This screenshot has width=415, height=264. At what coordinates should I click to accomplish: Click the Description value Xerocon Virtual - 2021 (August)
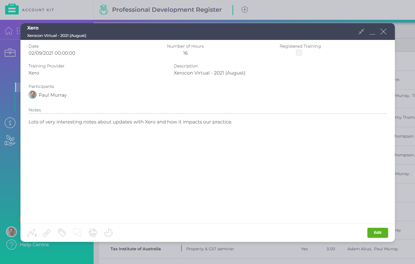click(209, 73)
